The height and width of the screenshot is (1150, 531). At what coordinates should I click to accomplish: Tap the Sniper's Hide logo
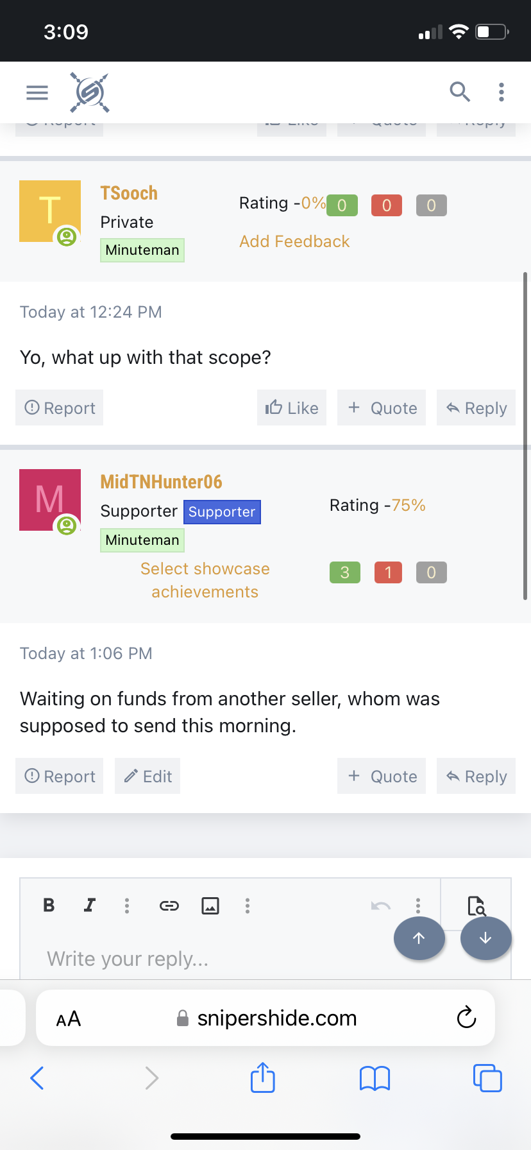point(89,92)
